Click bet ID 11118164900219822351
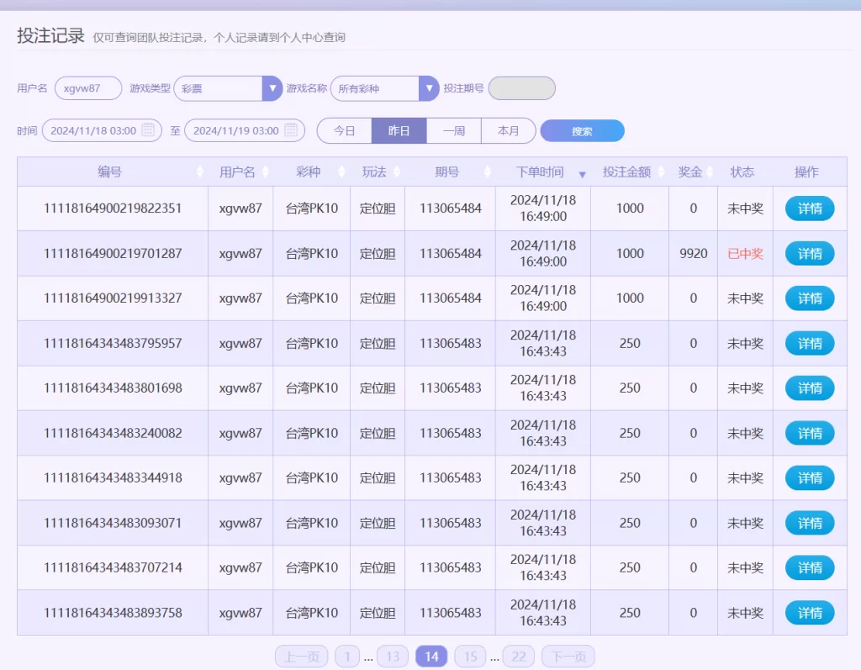The height and width of the screenshot is (670, 861). pyautogui.click(x=113, y=208)
